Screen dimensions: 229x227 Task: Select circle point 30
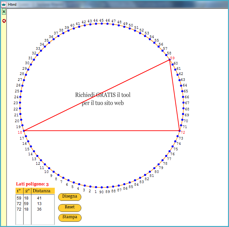click(31, 64)
